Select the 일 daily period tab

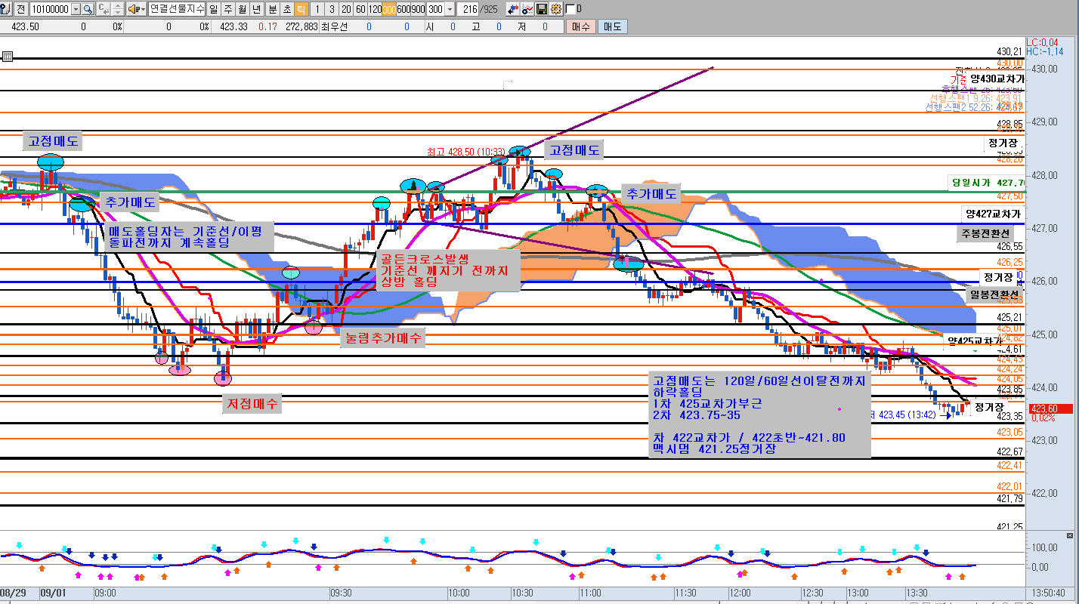tap(214, 9)
